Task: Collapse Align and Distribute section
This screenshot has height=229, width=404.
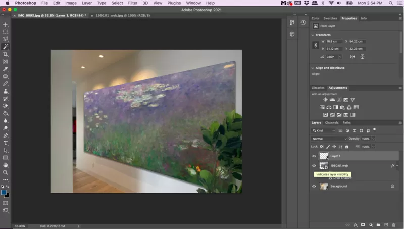Action: coord(313,68)
